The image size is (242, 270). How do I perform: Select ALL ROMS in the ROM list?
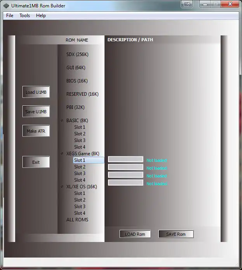pos(77,219)
